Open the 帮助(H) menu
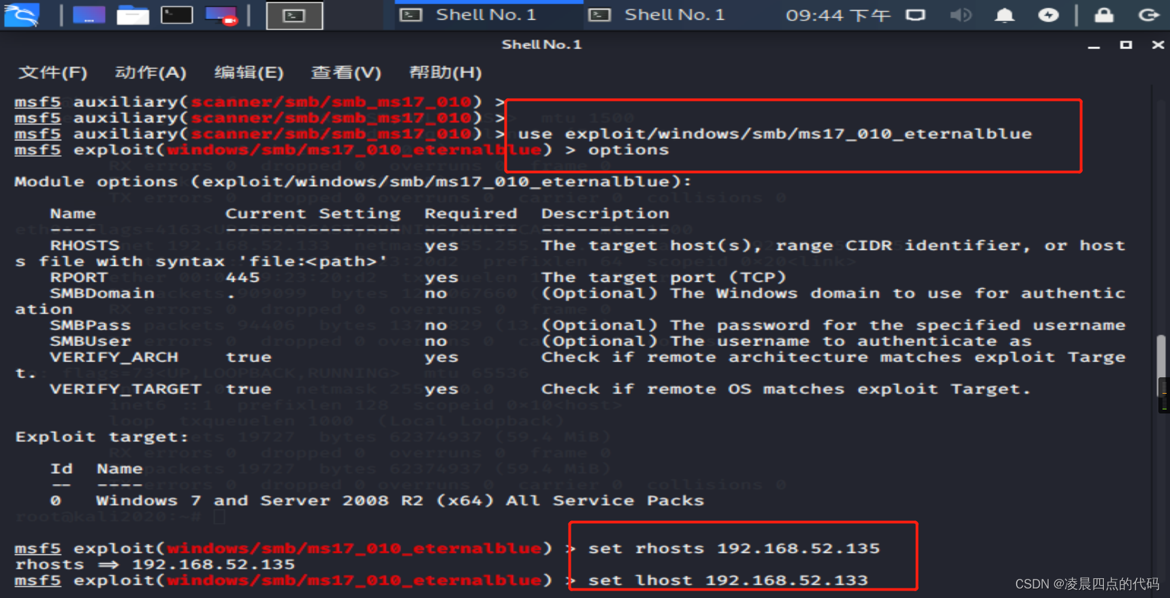Screen dimensions: 1170x598 click(x=445, y=72)
